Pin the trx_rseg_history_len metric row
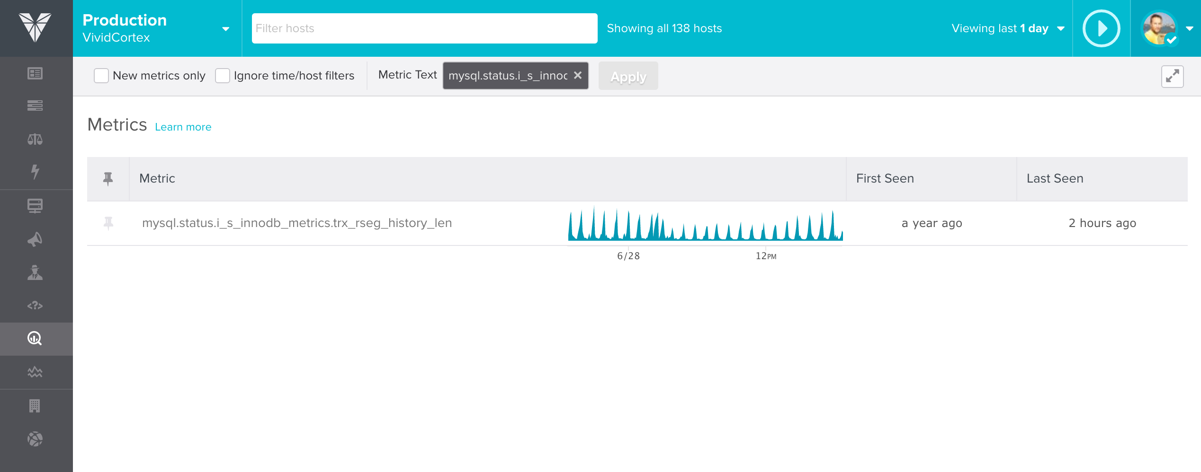 [108, 223]
